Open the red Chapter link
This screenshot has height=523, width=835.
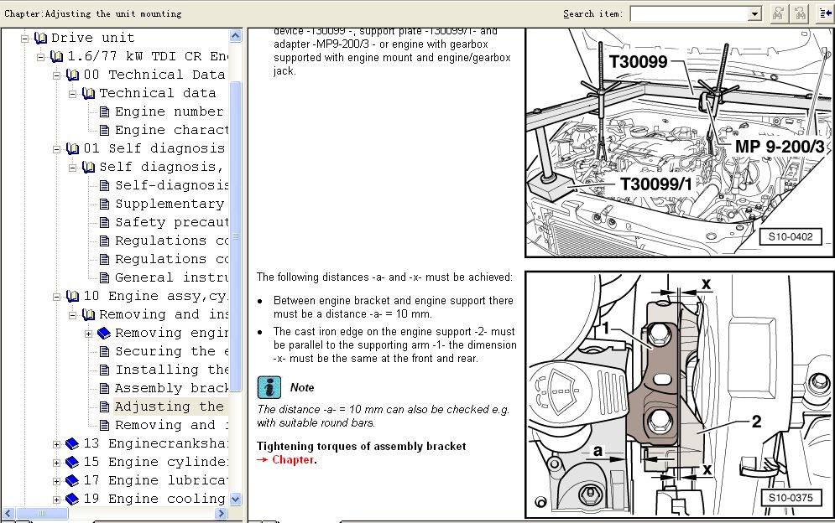click(293, 460)
